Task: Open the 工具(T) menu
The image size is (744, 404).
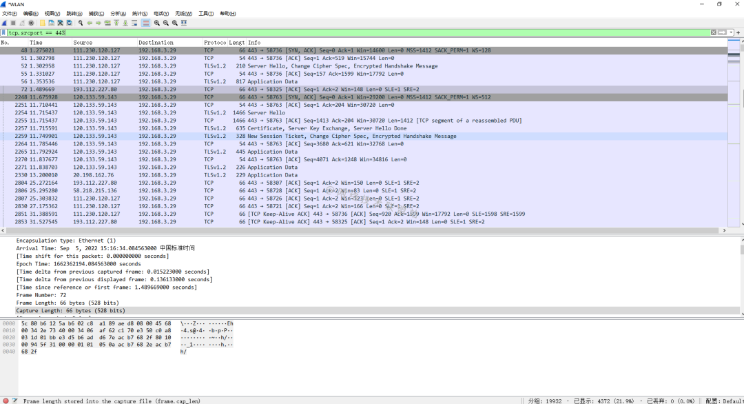Action: coord(206,13)
